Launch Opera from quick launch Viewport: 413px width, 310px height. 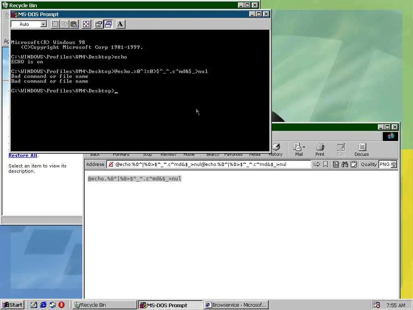click(62, 305)
